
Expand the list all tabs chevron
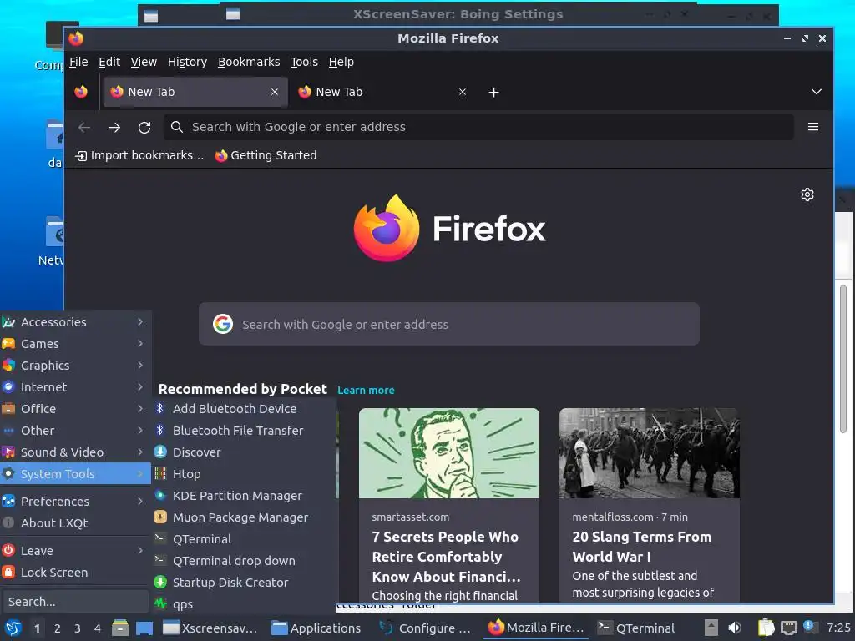(817, 92)
